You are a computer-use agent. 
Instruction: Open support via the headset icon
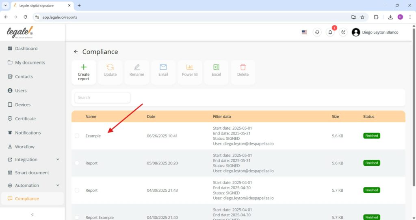(317, 32)
